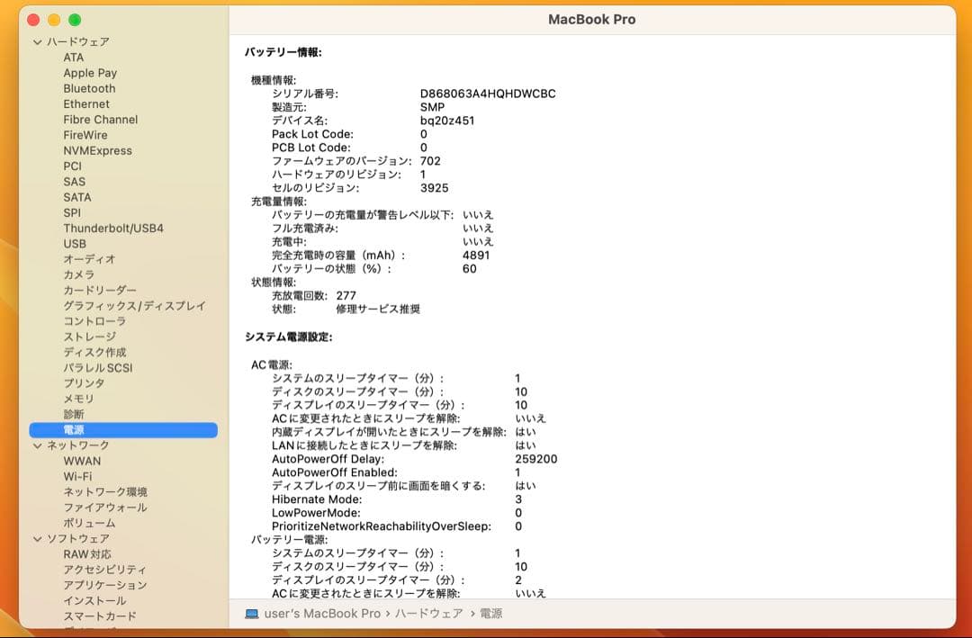This screenshot has width=972, height=638.
Task: Open the Apple Pay report
Action: click(92, 73)
